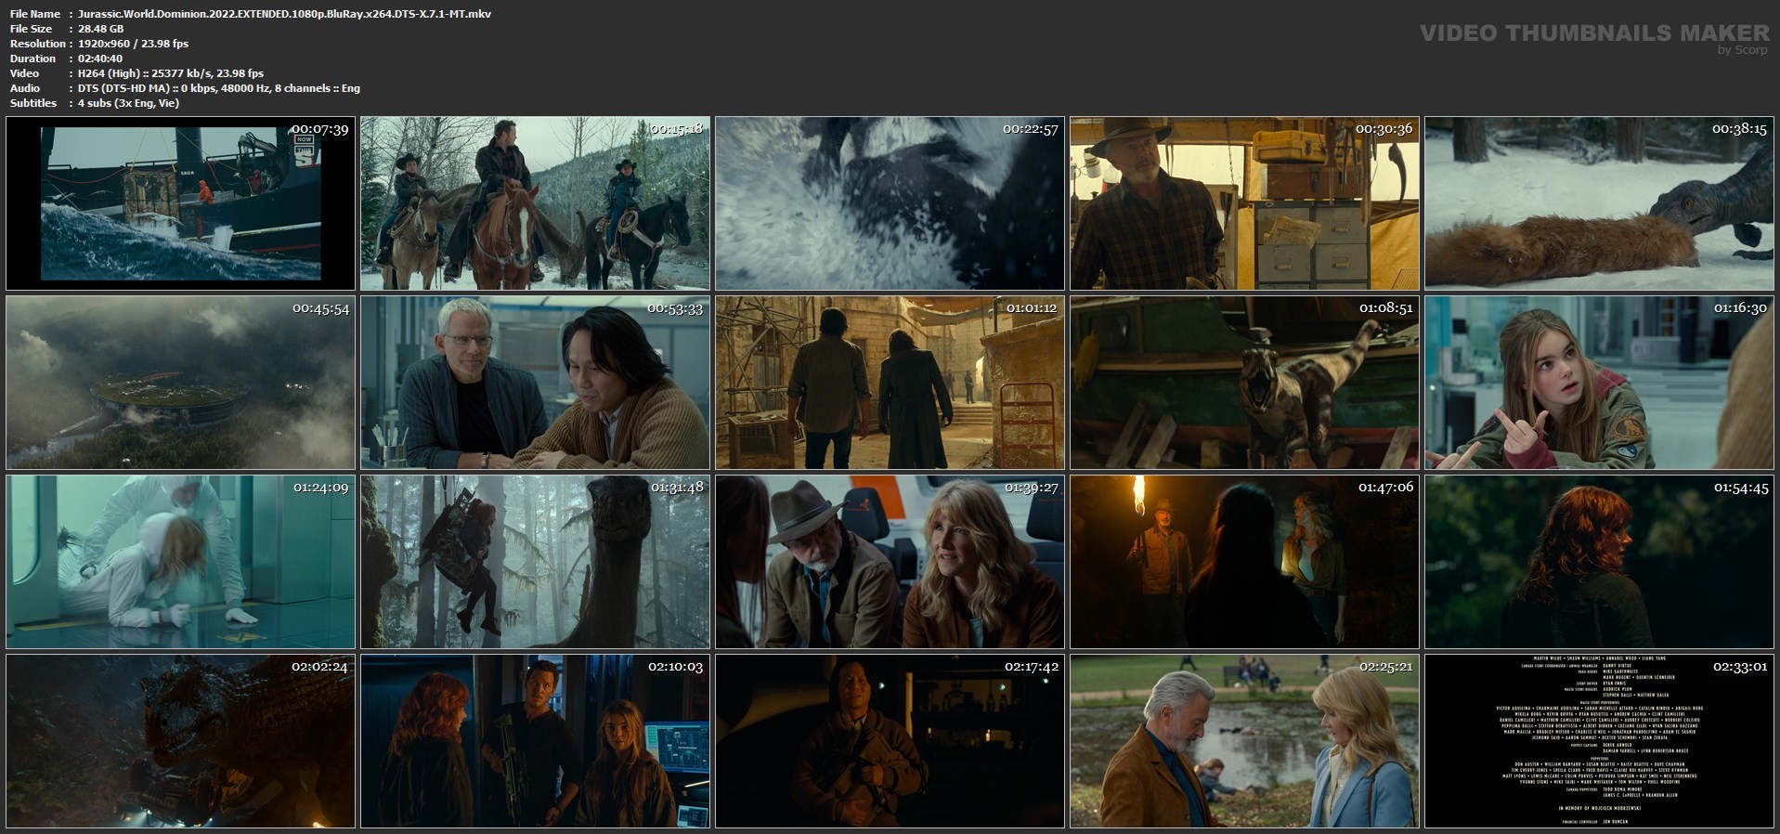Select the thumbnail at 01:01:12
Viewport: 1780px width, 834px height.
tap(890, 383)
